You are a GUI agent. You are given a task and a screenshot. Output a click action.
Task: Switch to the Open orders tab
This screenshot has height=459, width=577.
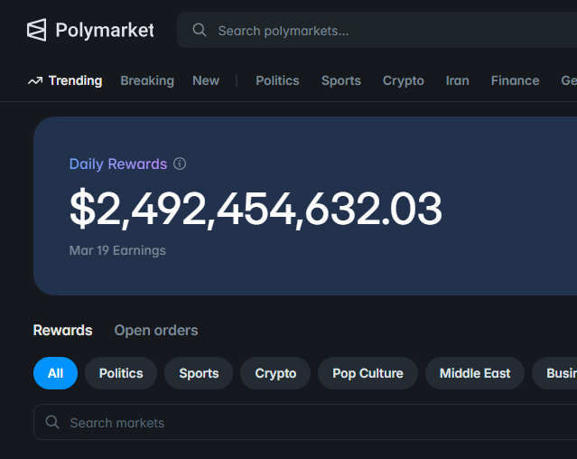point(156,331)
